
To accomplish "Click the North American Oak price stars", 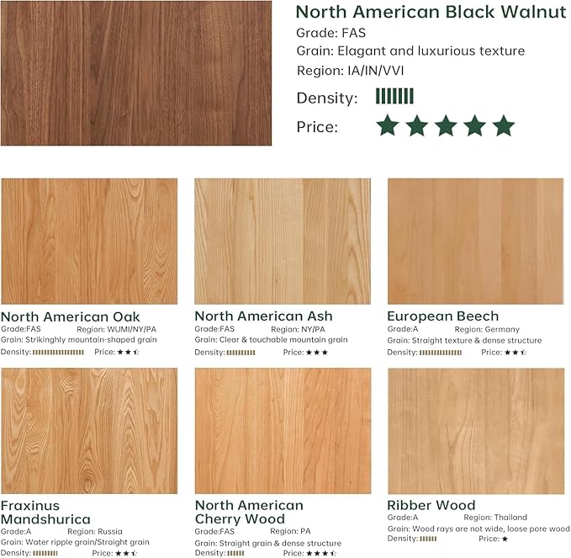I will [x=128, y=352].
